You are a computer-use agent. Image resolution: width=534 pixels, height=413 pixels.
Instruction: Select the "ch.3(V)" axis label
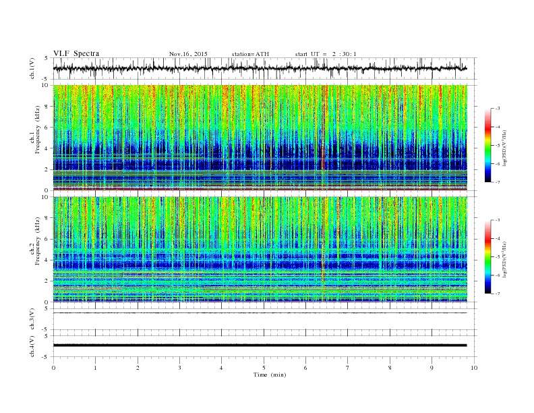point(32,319)
